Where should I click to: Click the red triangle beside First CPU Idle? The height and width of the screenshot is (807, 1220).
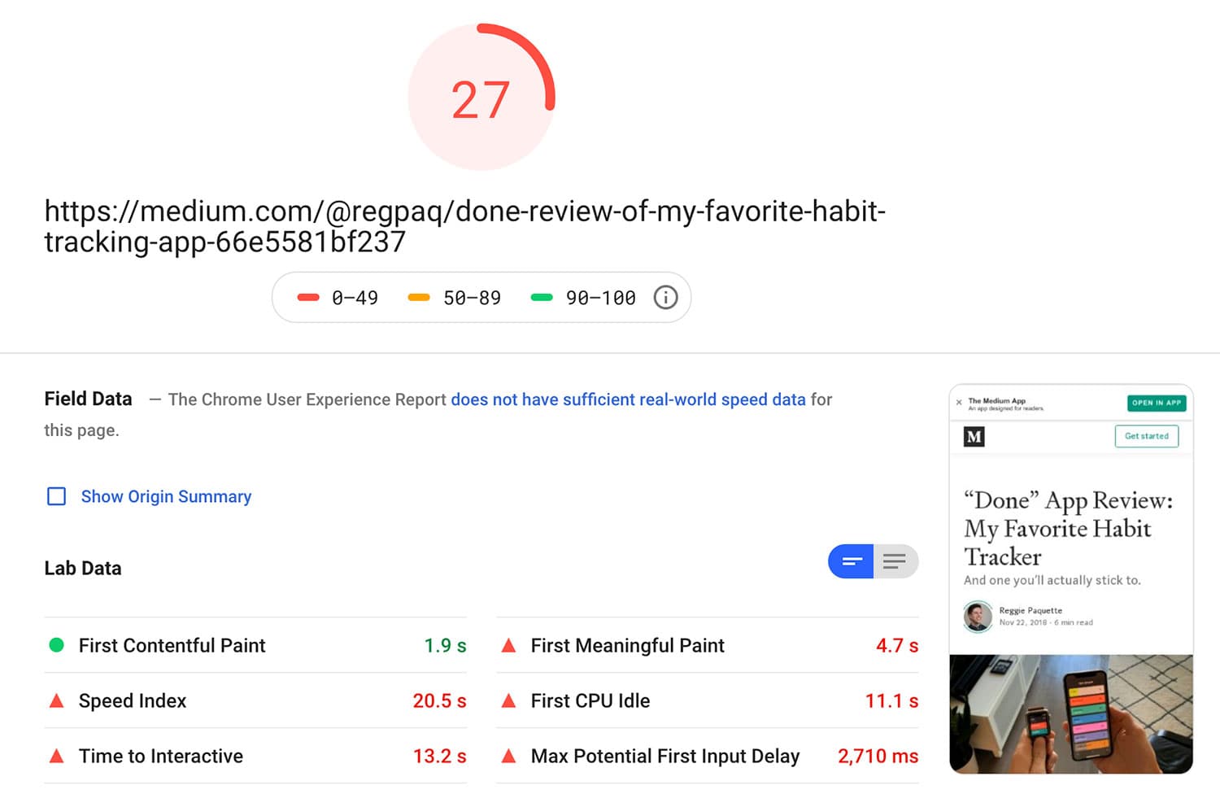coord(509,700)
